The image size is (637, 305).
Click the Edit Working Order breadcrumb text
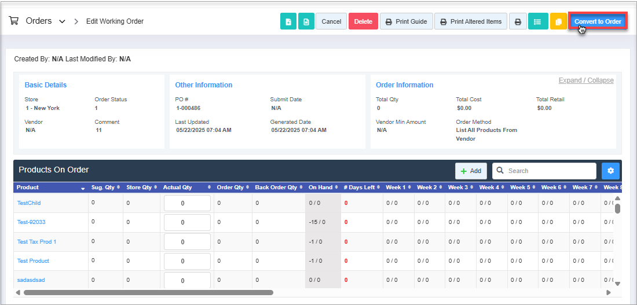pyautogui.click(x=115, y=21)
